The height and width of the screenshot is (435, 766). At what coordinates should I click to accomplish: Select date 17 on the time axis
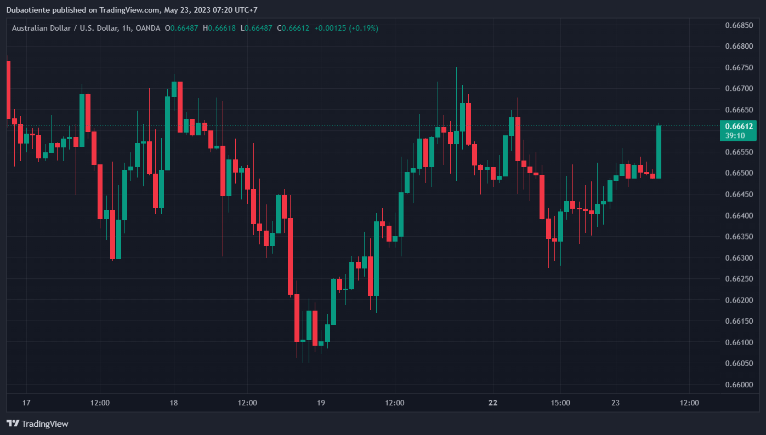click(x=26, y=403)
